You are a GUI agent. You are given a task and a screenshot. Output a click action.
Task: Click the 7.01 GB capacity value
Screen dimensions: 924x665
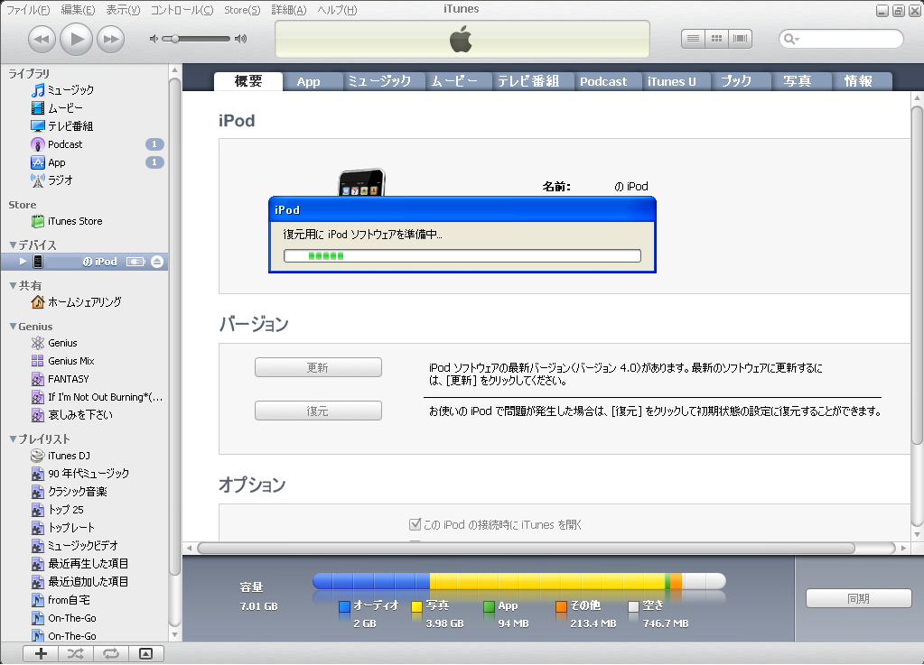point(258,606)
